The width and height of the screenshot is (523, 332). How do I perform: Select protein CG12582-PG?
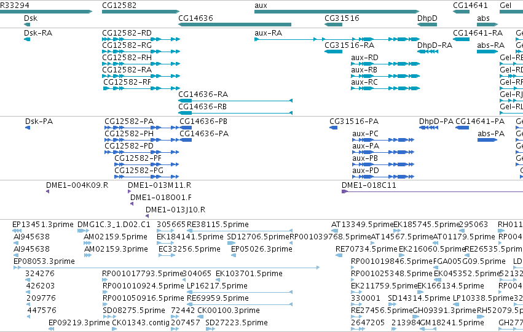(x=139, y=171)
